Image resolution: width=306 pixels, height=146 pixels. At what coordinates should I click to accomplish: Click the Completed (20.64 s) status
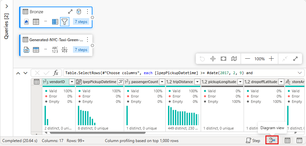[20, 140]
